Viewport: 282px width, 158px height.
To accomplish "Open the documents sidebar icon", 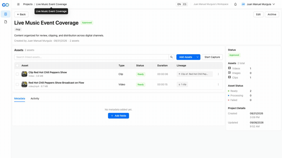I will (5, 22).
